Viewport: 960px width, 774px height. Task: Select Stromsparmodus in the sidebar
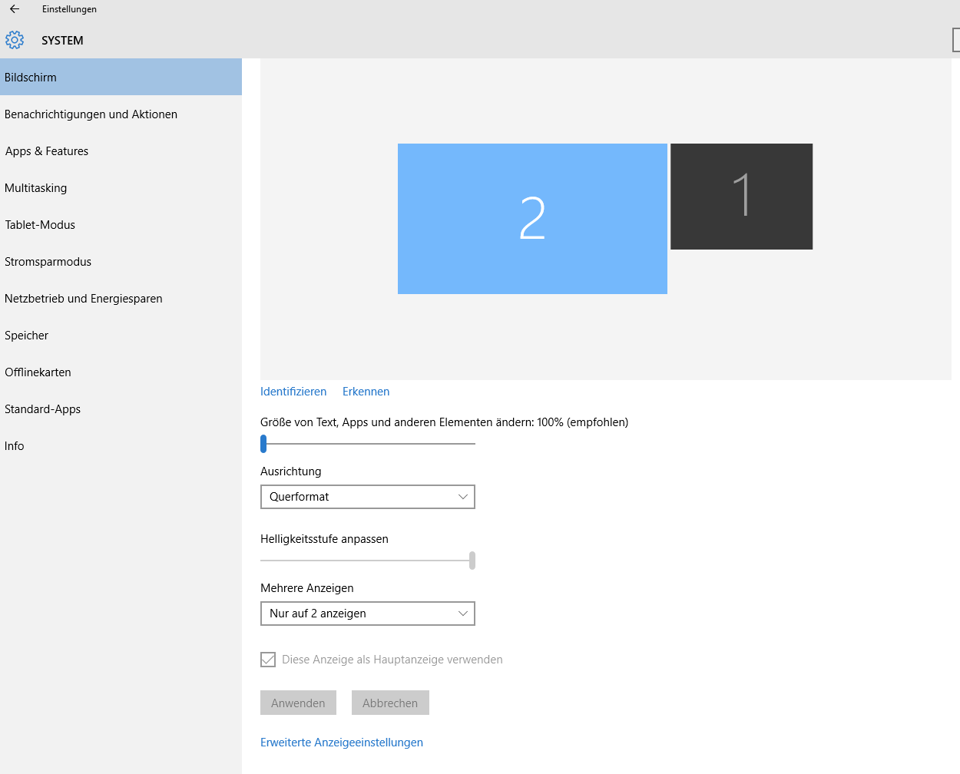point(121,261)
